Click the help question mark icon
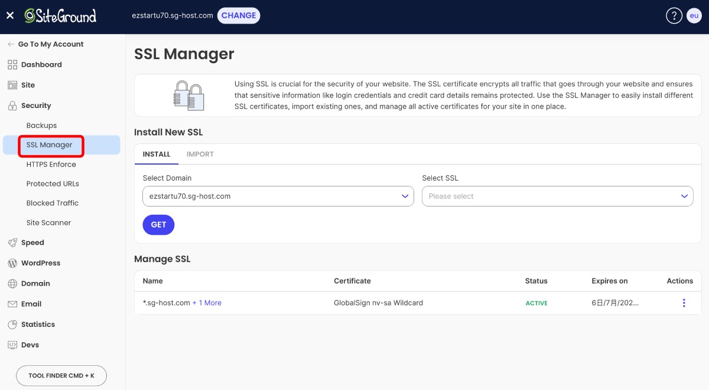This screenshot has height=390, width=709. 674,16
